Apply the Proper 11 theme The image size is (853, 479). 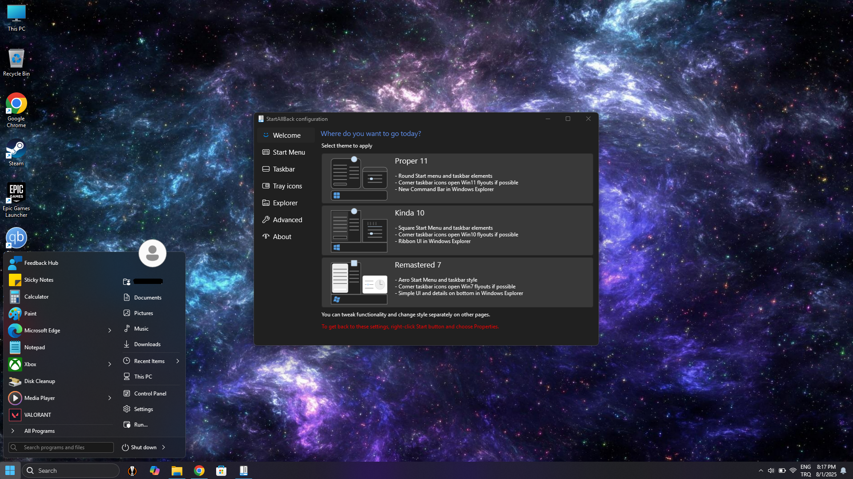click(457, 179)
